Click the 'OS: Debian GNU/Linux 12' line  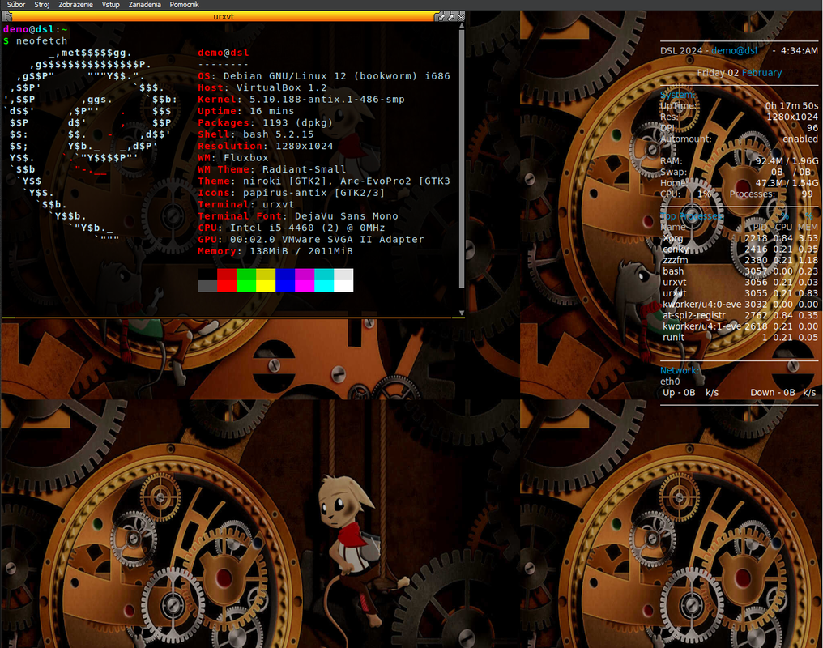tap(324, 76)
